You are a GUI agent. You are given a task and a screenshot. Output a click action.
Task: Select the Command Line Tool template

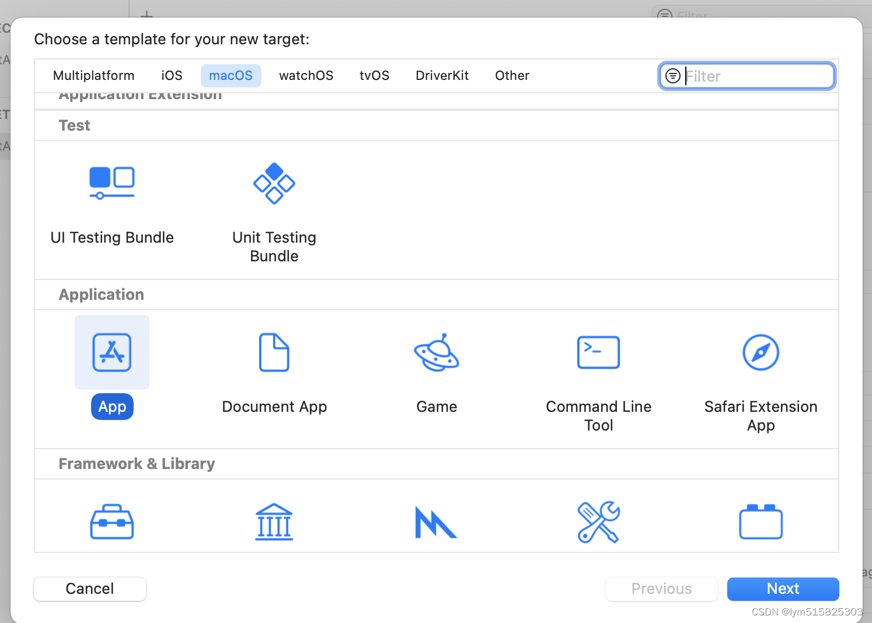click(x=598, y=352)
